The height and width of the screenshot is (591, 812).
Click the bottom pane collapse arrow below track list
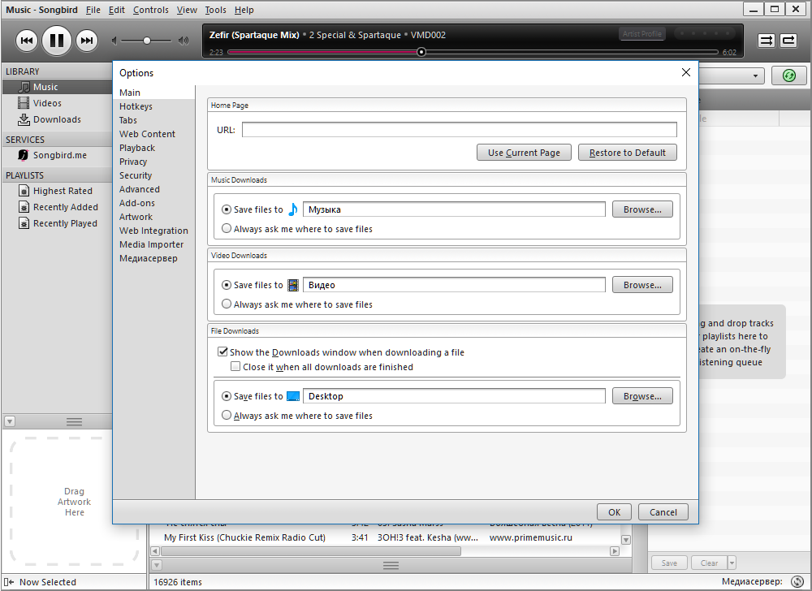coord(157,565)
